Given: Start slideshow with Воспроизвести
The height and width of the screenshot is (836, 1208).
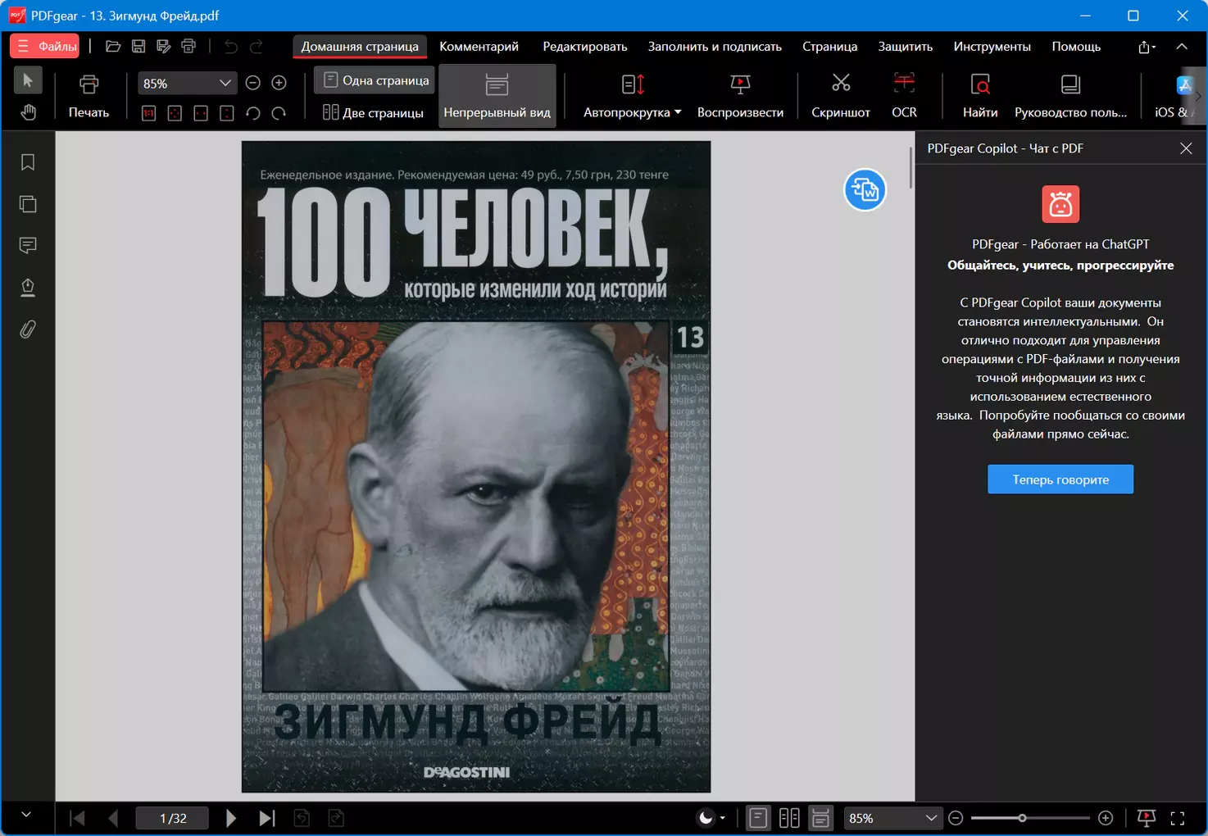Looking at the screenshot, I should tap(740, 97).
